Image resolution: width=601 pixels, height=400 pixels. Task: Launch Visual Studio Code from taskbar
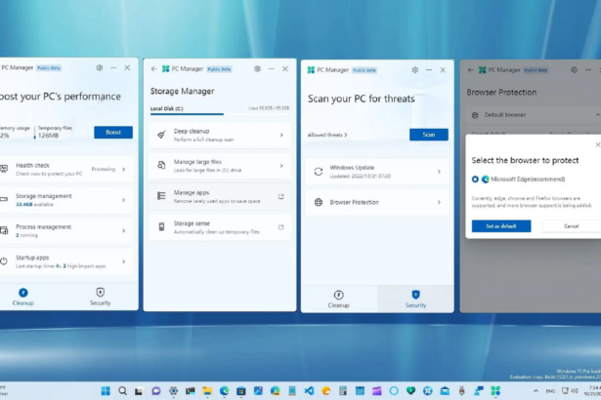coord(309,391)
